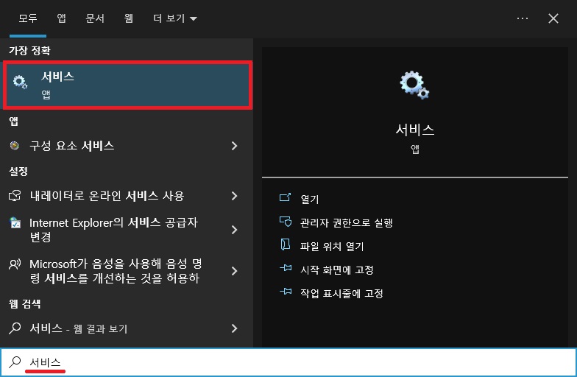Image resolution: width=577 pixels, height=377 pixels.
Task: Expand 내레이터로 온라인 서비스 사용 chevron
Action: (x=234, y=196)
